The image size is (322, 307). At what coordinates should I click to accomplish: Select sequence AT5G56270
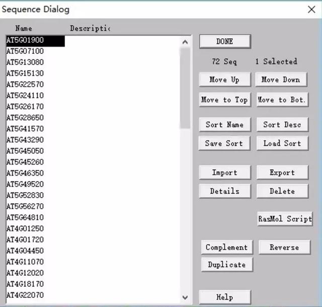[x=25, y=206]
